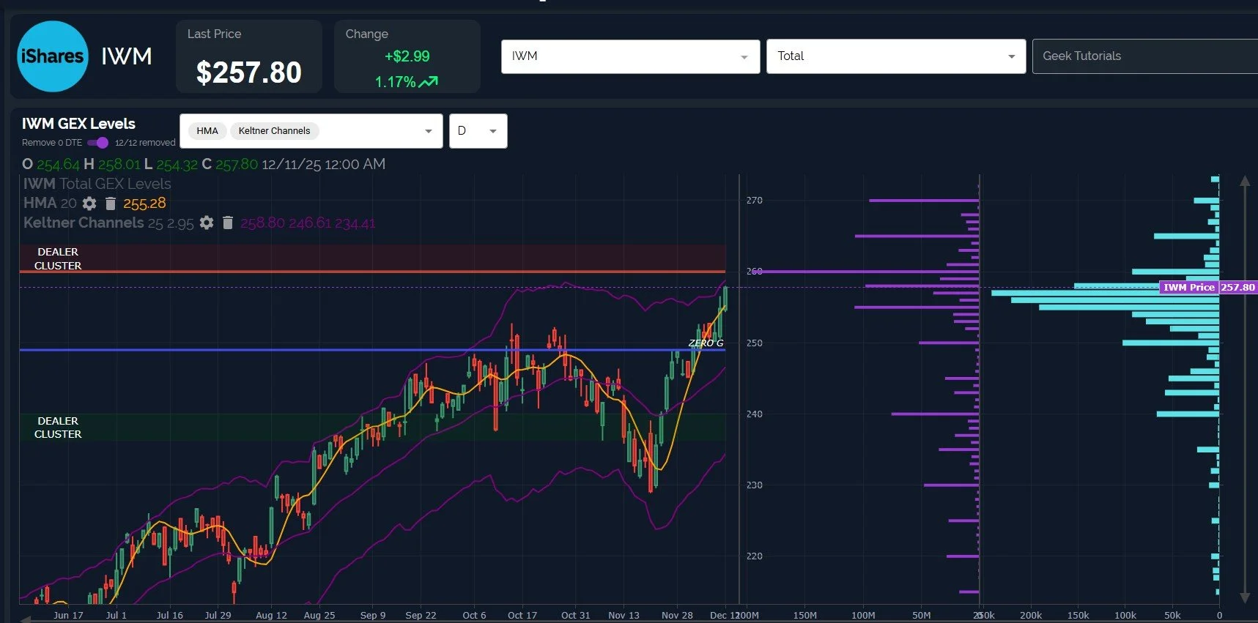Viewport: 1258px width, 623px height.
Task: Click the IWM GEX Levels heading
Action: coord(78,124)
